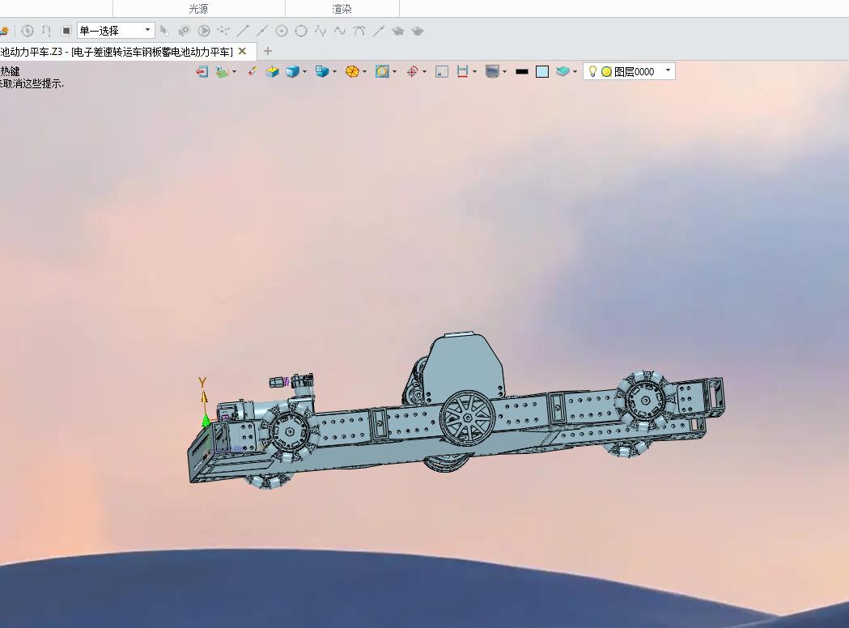
Task: Click the circle center snap icon
Action: coord(282,31)
